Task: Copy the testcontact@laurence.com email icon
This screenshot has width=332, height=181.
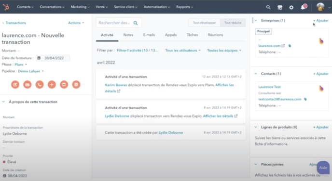Action: coord(305,99)
